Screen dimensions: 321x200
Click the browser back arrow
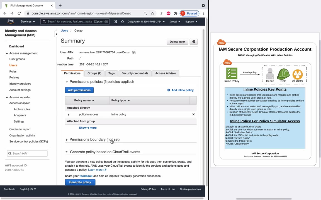click(5, 13)
